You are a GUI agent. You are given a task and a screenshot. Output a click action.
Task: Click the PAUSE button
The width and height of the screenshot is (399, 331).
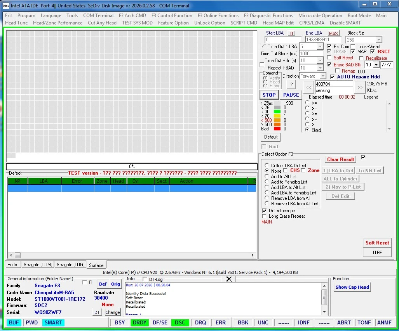pos(291,95)
